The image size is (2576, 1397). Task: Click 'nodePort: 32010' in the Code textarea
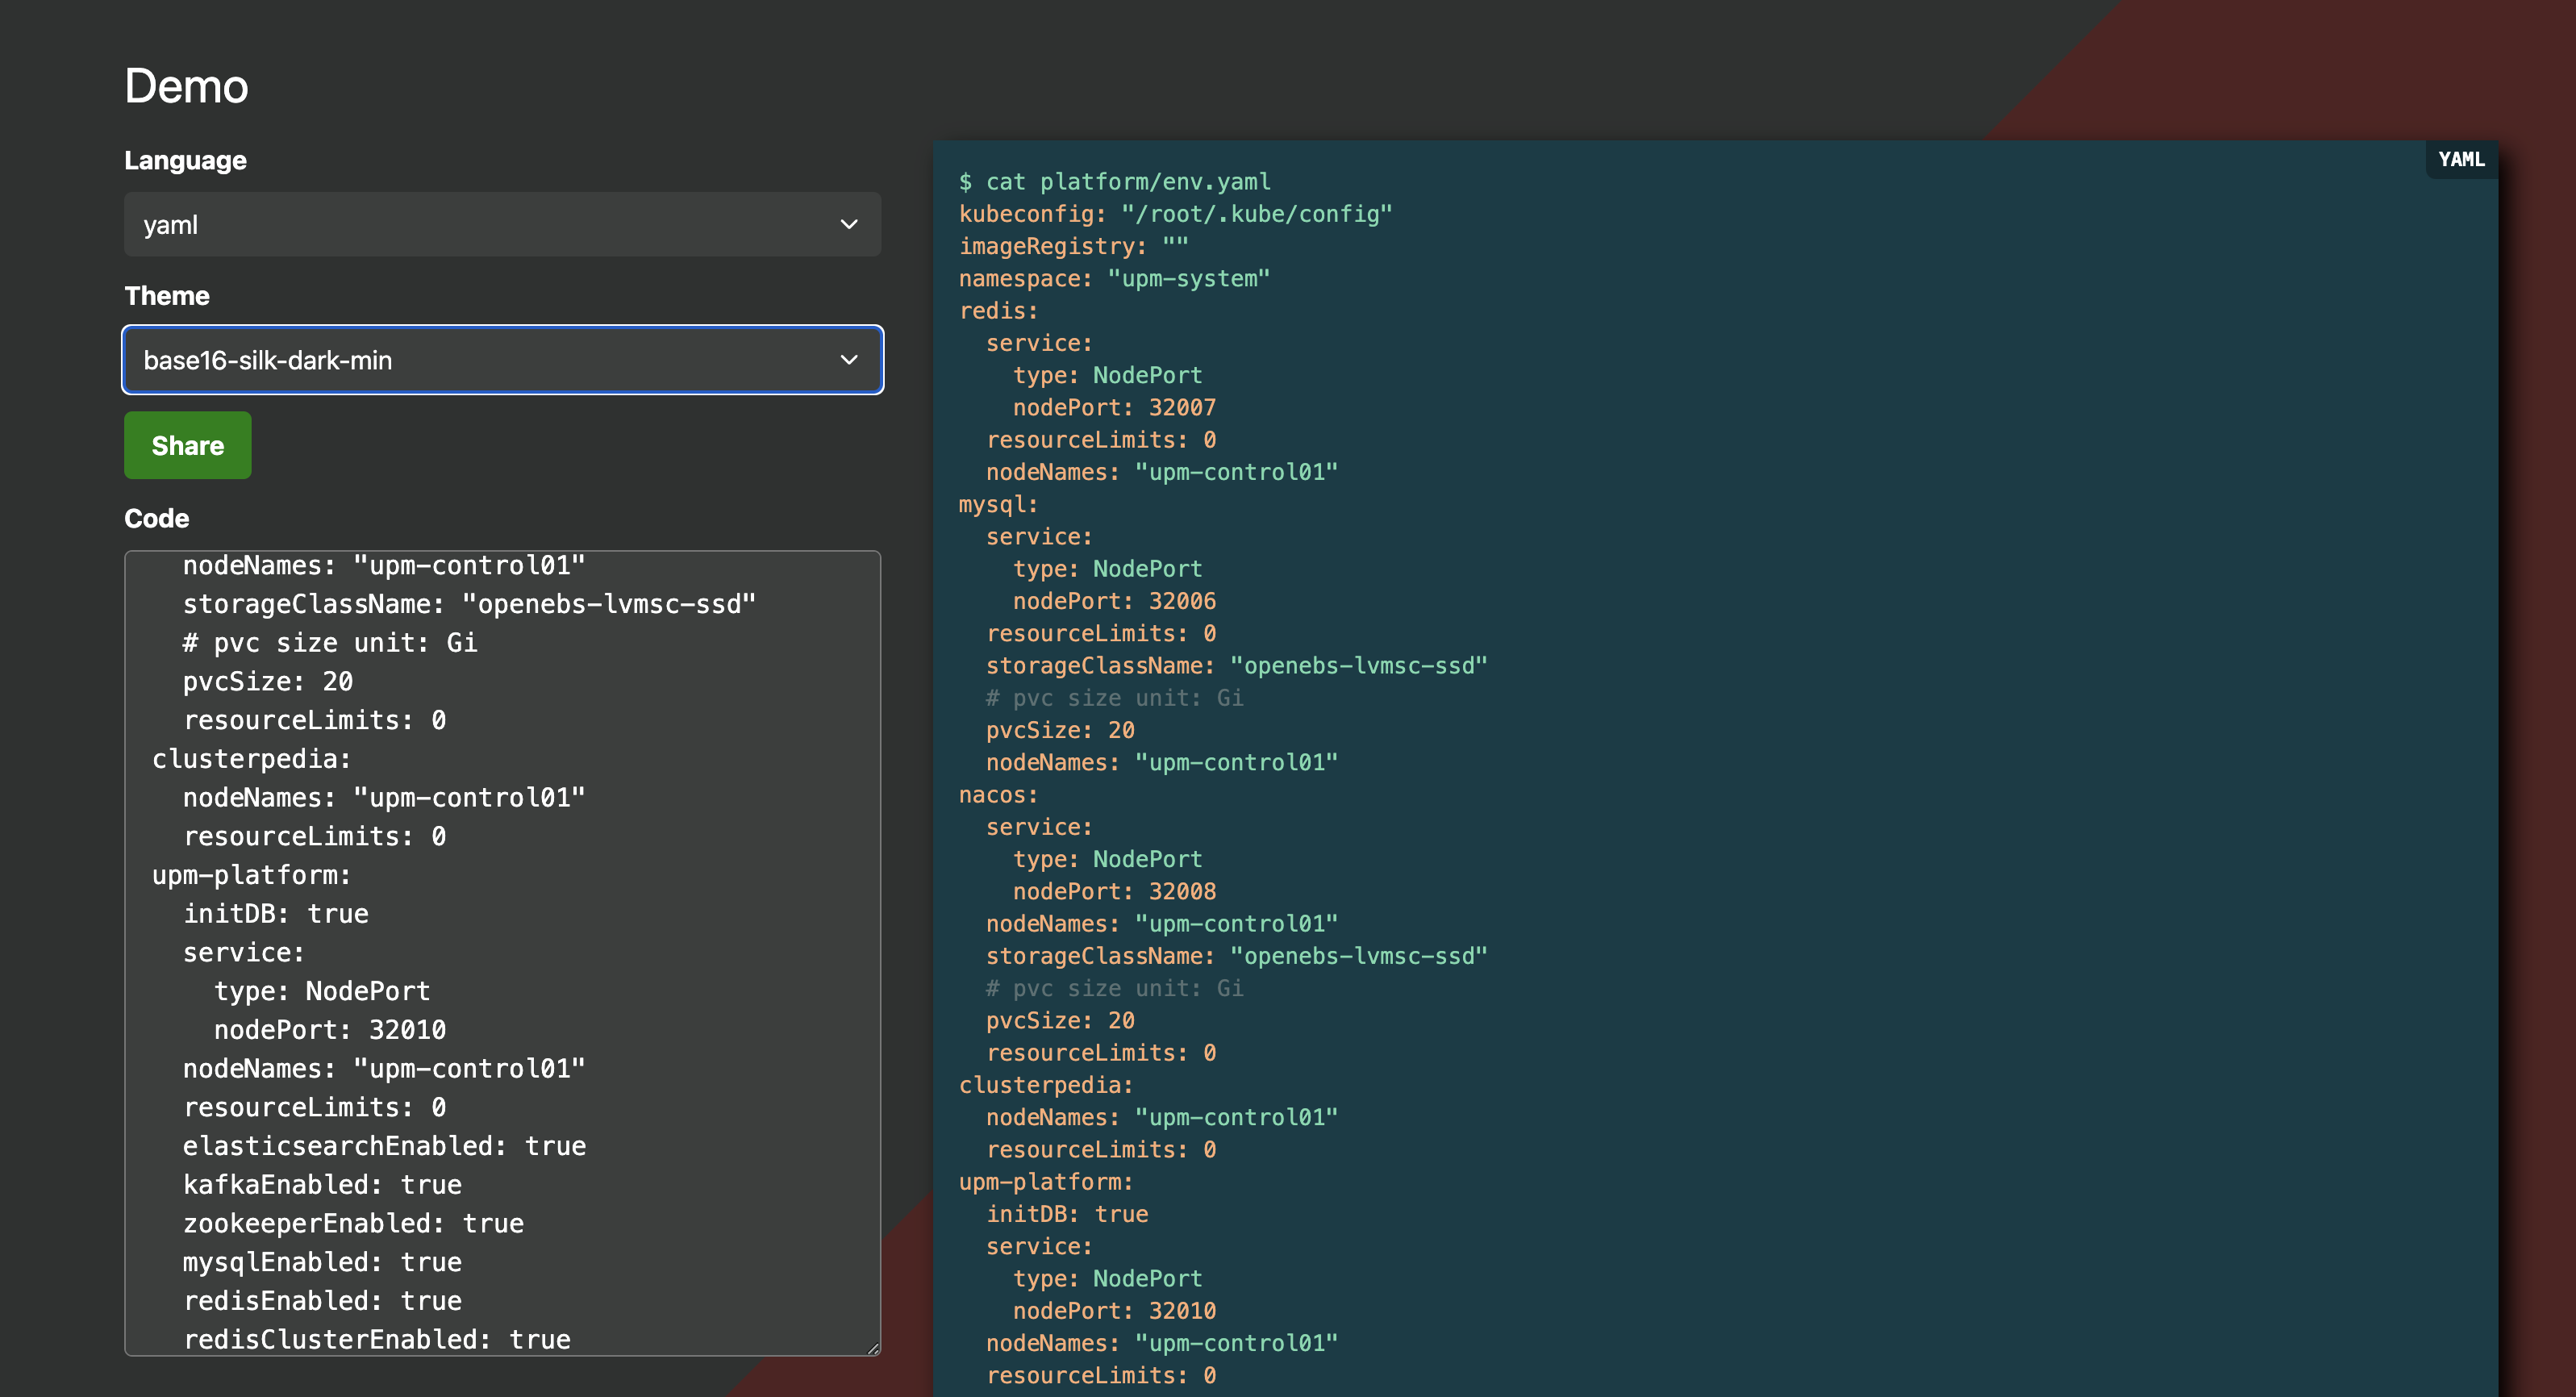click(x=330, y=1030)
